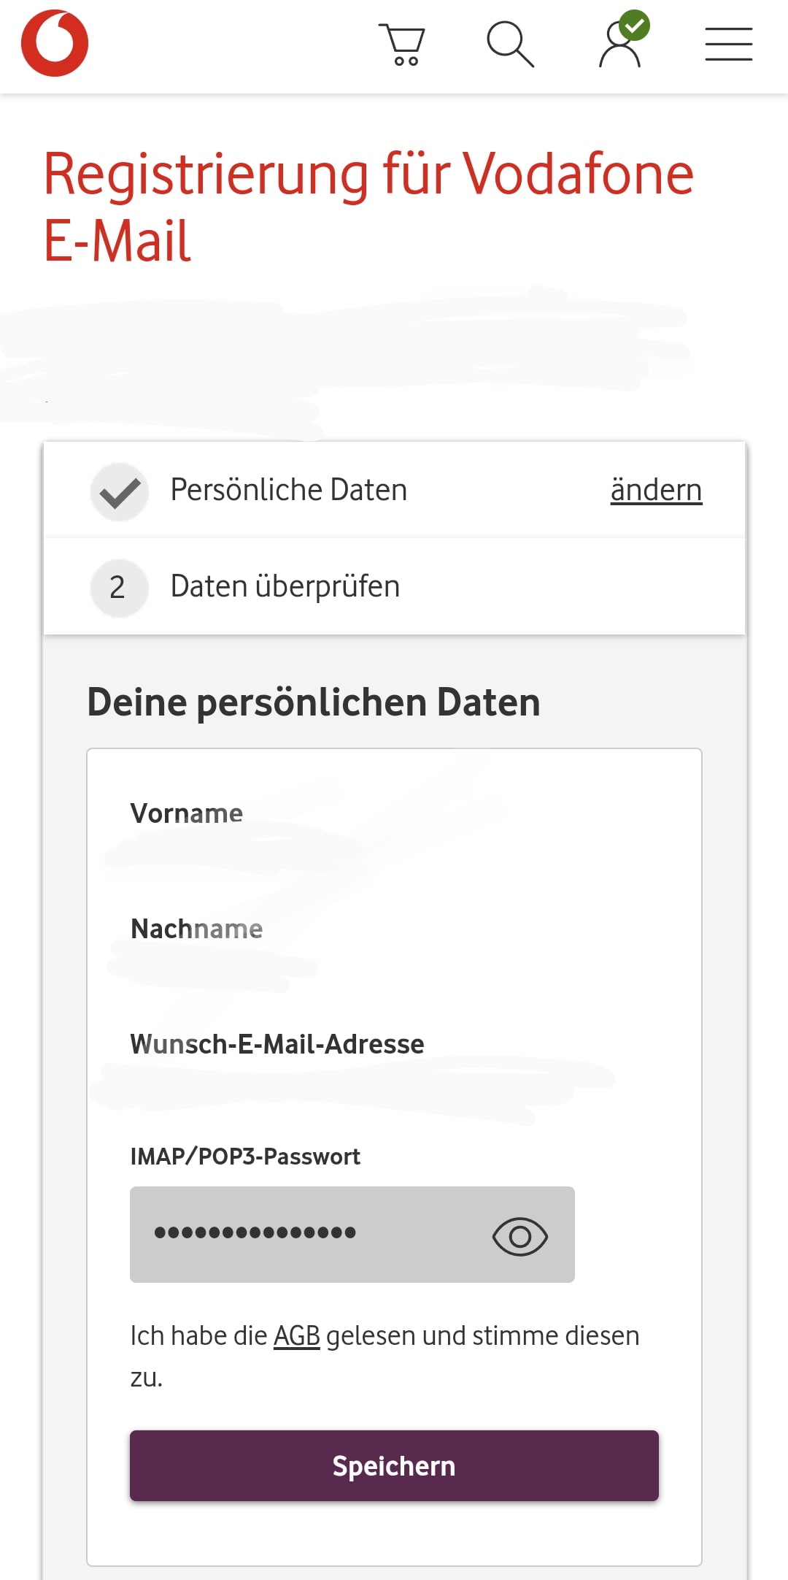Click the Nachname label
Screen dimensions: 788x1580
tap(196, 929)
